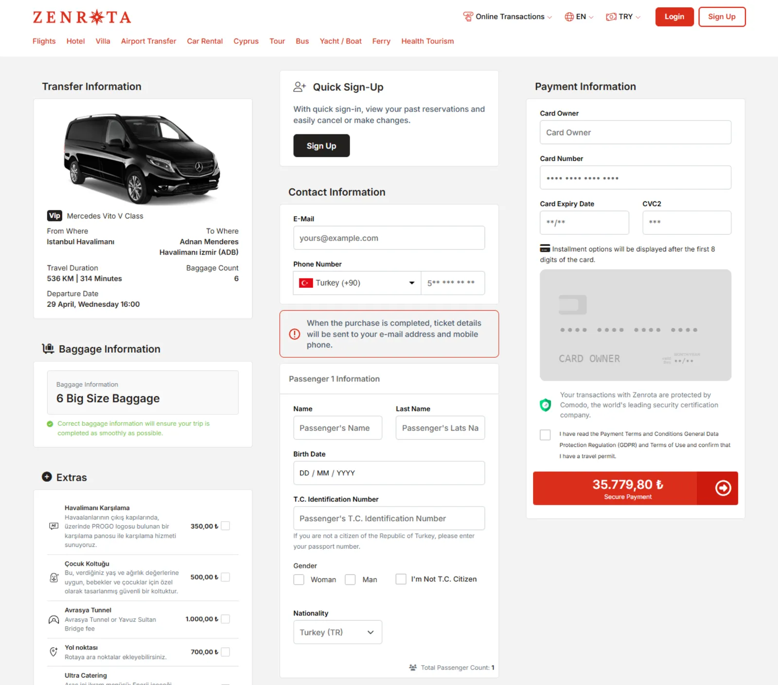The width and height of the screenshot is (778, 685).
Task: Check the Çocuk Koltuğu option
Action: click(226, 577)
